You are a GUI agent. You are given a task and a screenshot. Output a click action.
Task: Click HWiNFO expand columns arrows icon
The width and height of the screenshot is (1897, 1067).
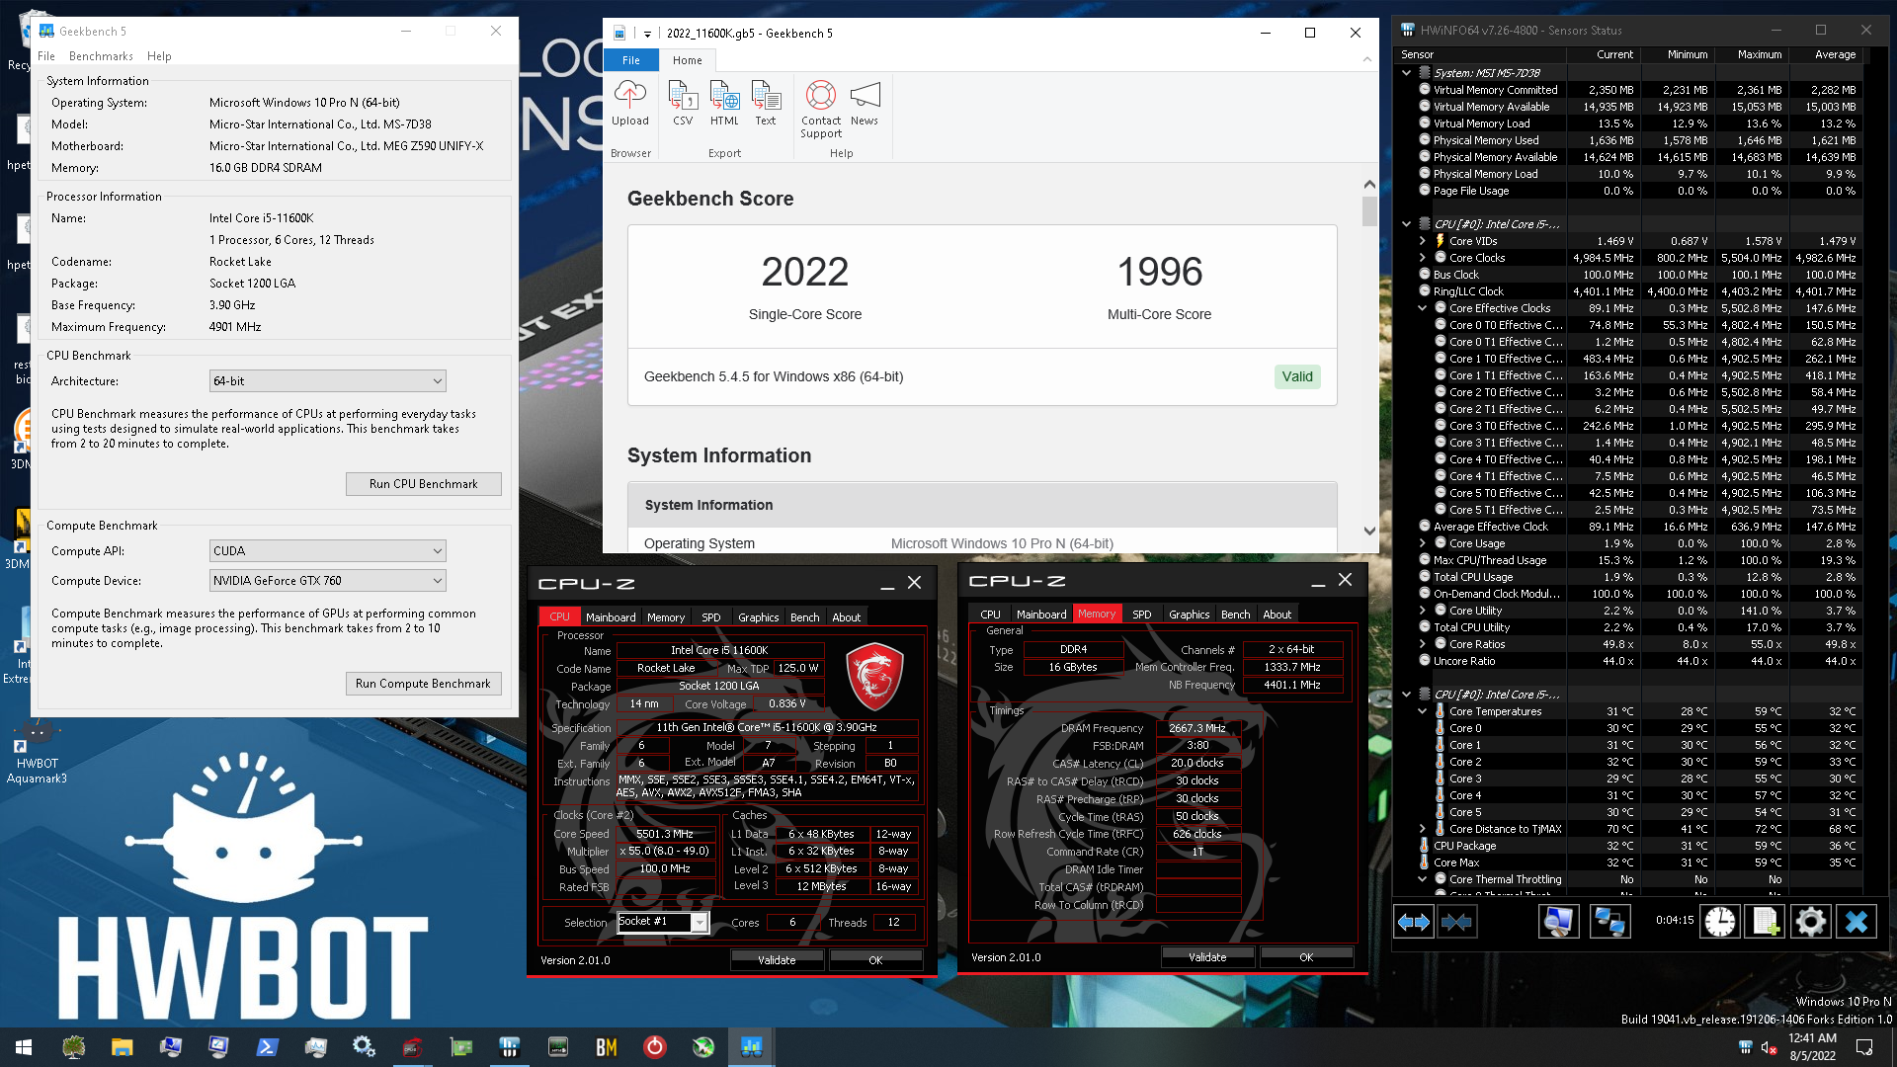click(1413, 922)
